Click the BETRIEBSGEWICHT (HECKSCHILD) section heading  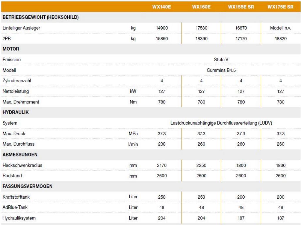pyautogui.click(x=40, y=17)
